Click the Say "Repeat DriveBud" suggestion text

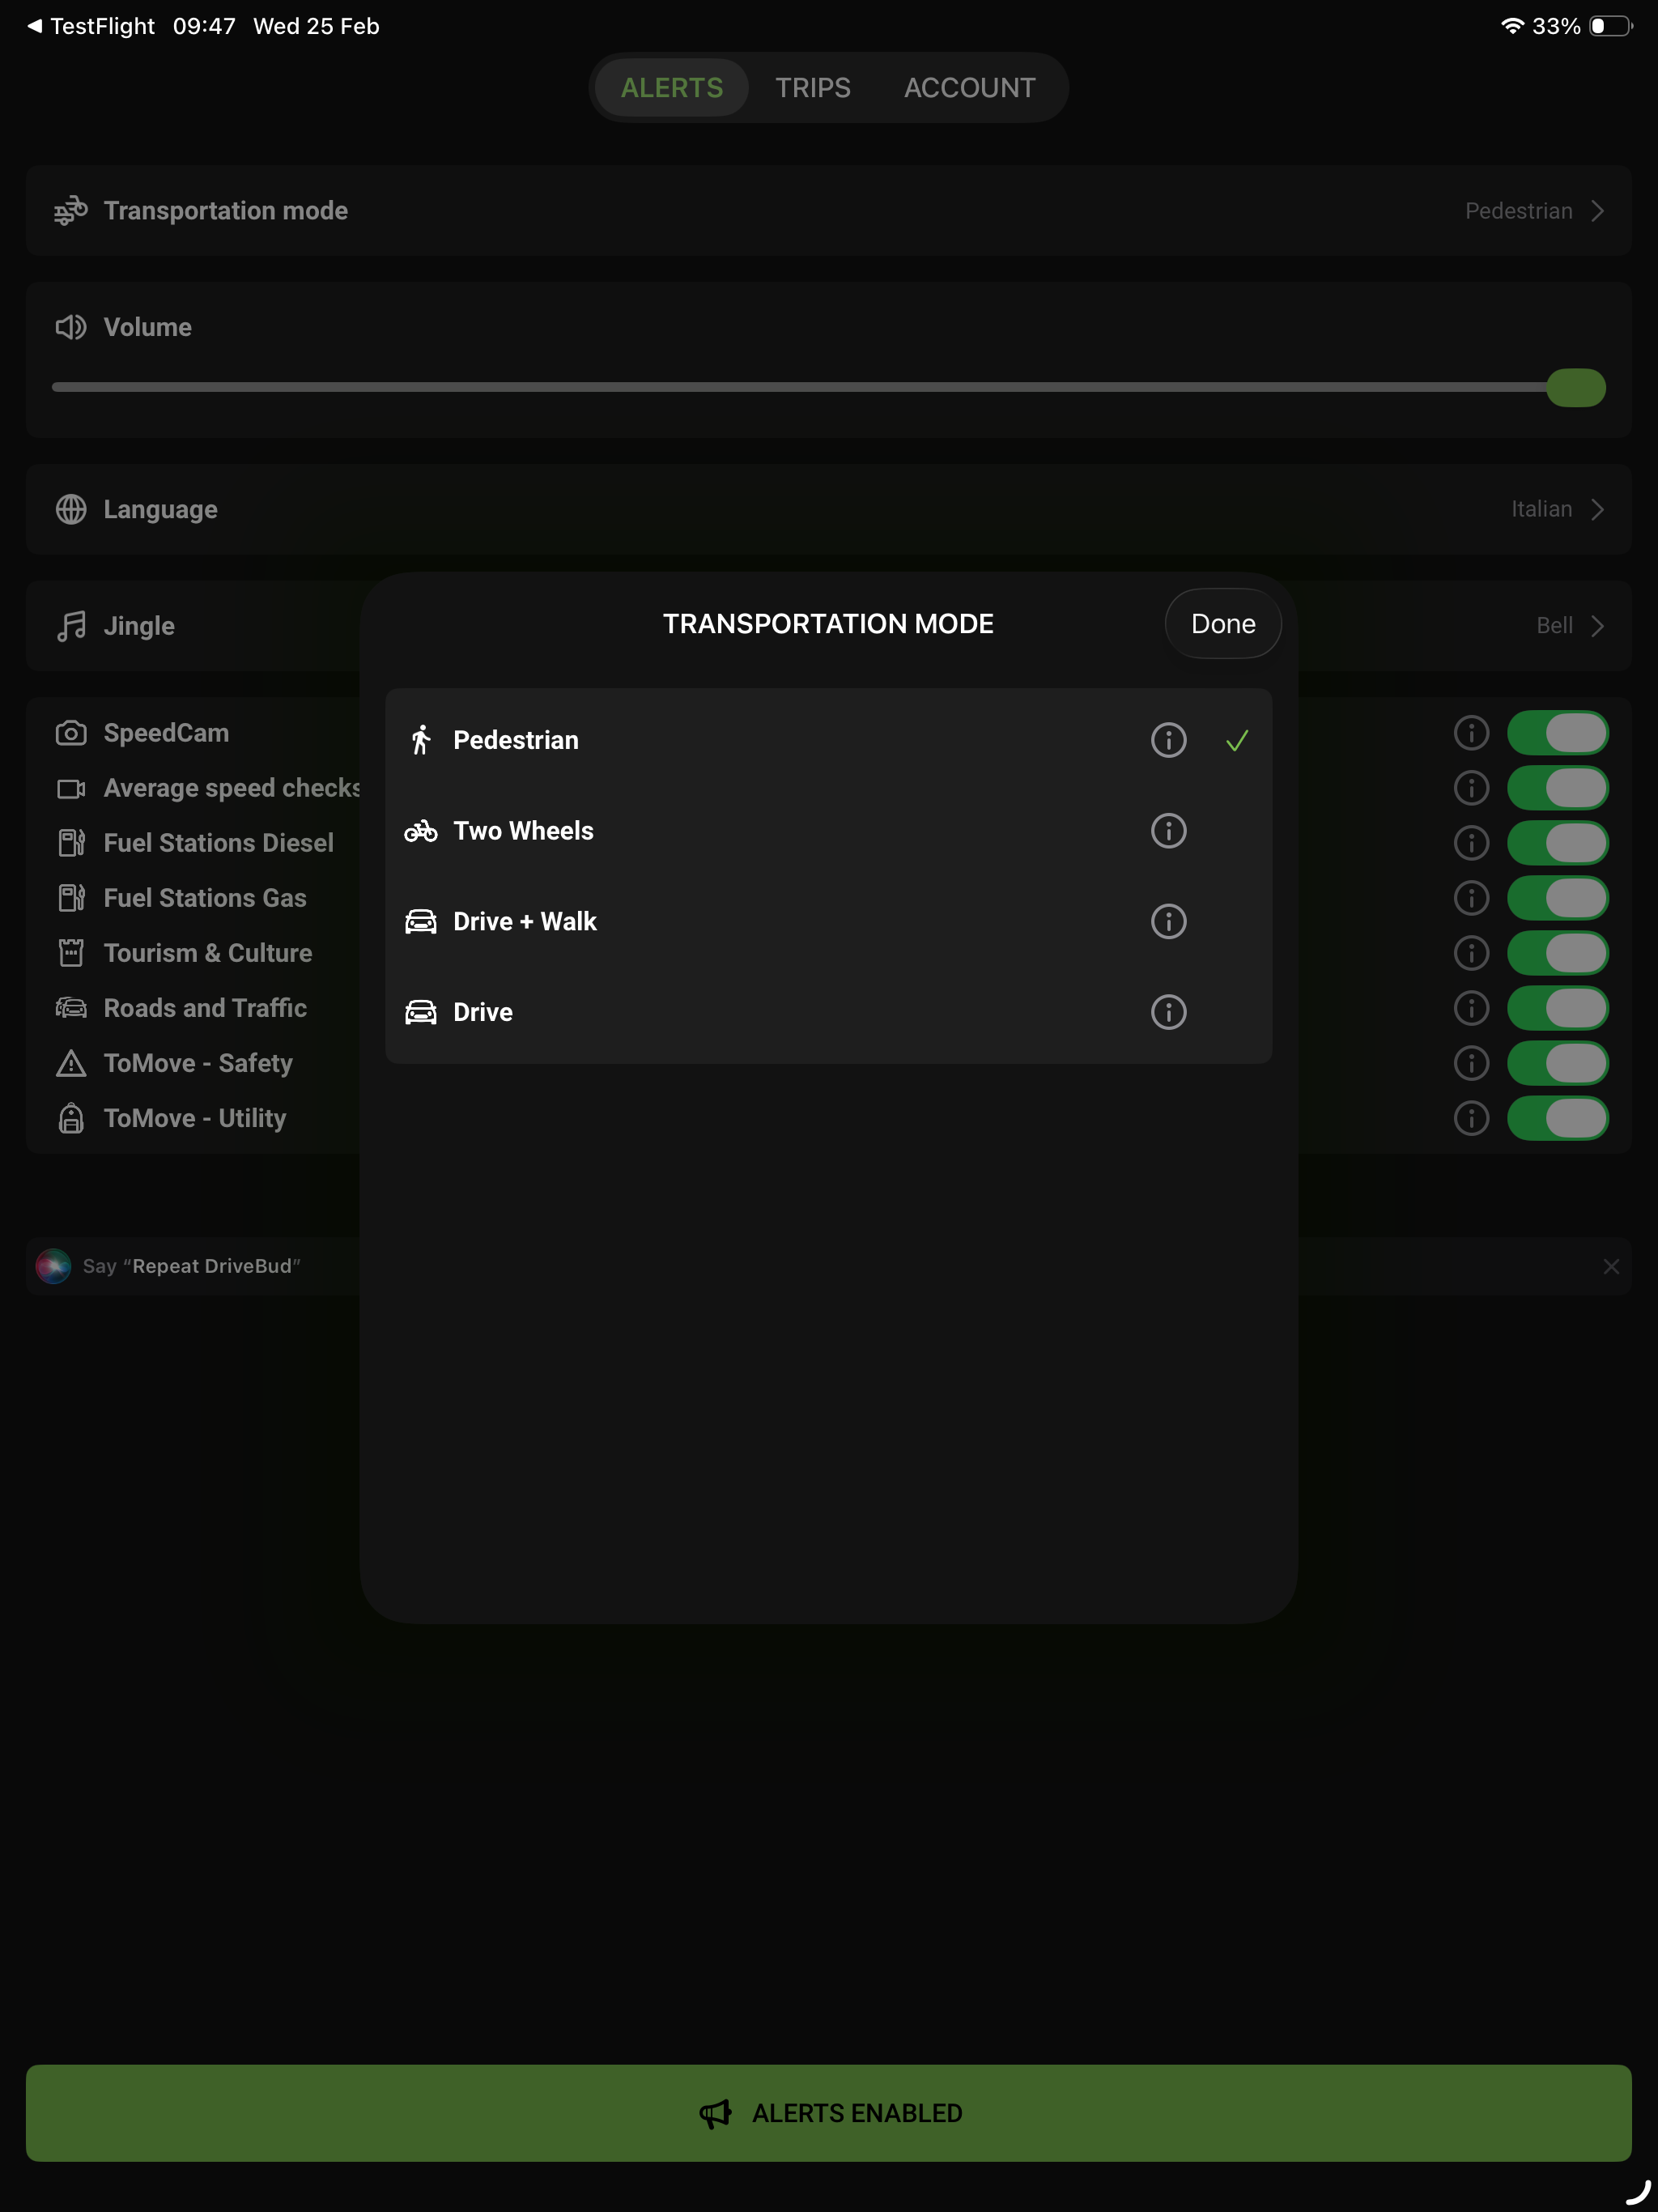(191, 1266)
